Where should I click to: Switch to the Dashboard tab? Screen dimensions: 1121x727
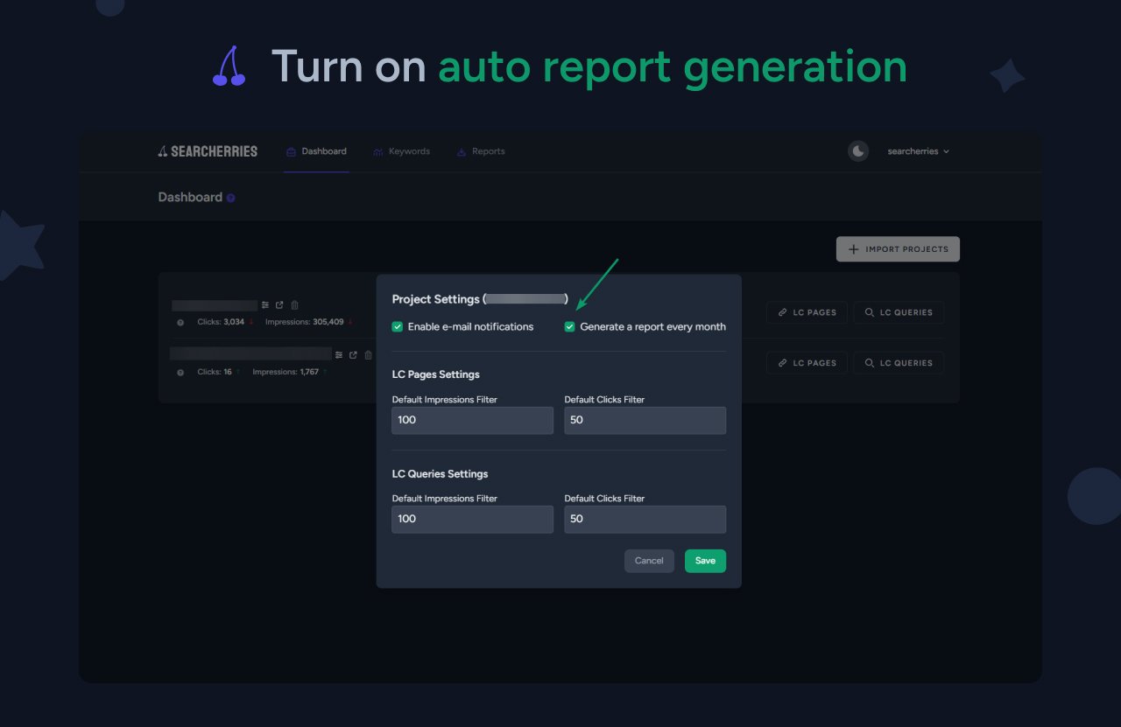point(316,151)
